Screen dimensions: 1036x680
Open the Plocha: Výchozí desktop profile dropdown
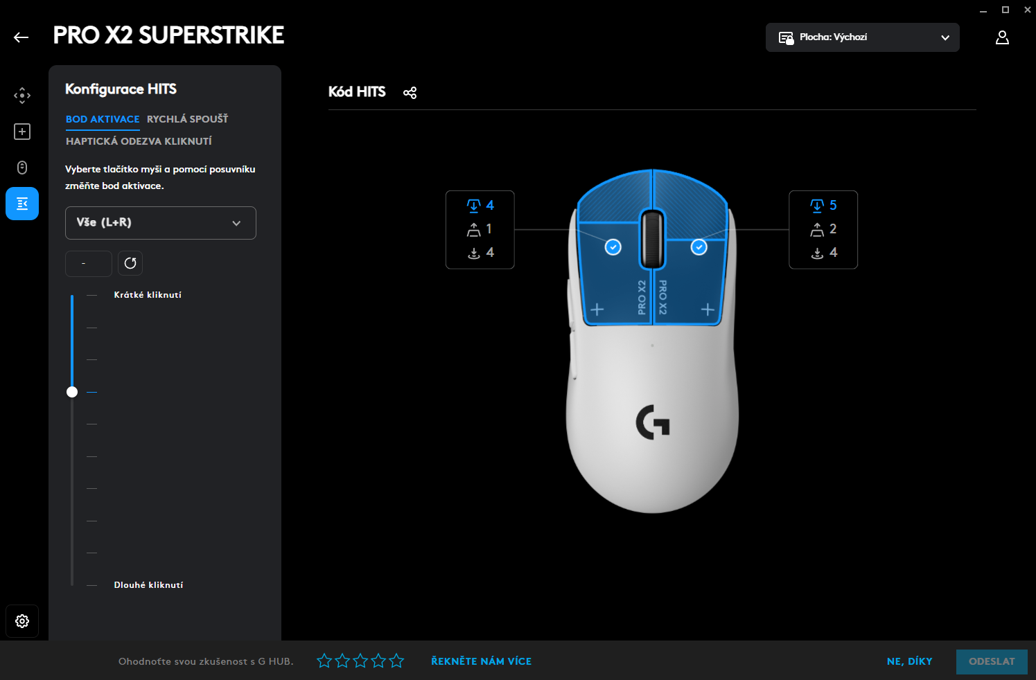tap(862, 37)
